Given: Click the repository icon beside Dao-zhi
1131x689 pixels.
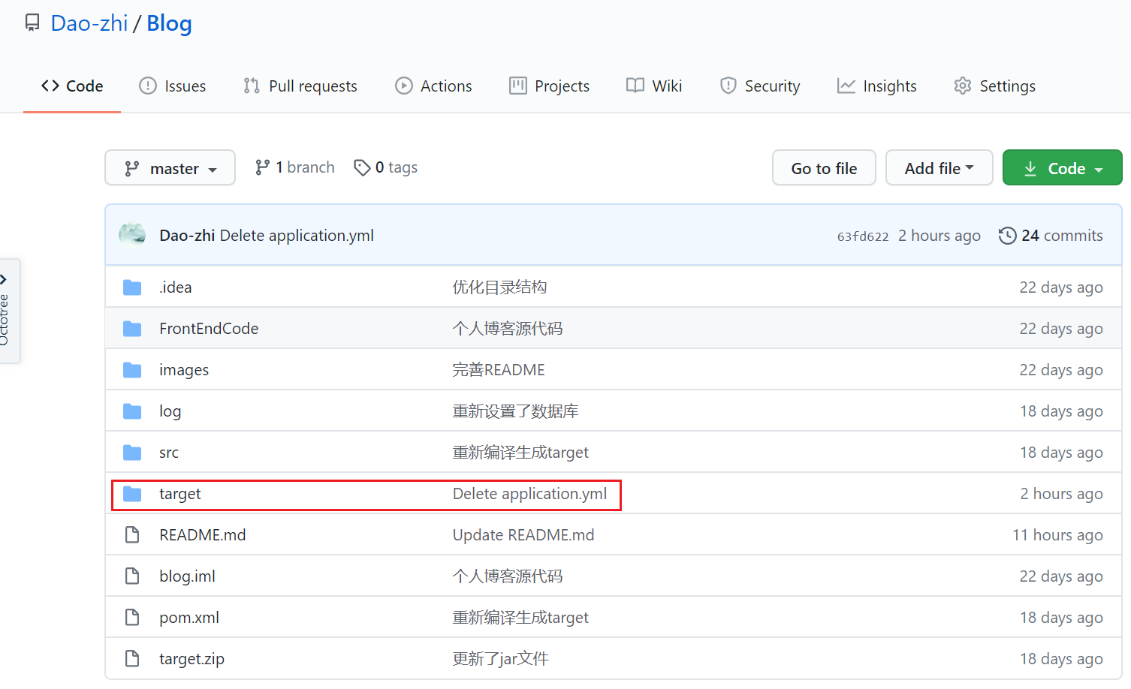Looking at the screenshot, I should (x=32, y=23).
